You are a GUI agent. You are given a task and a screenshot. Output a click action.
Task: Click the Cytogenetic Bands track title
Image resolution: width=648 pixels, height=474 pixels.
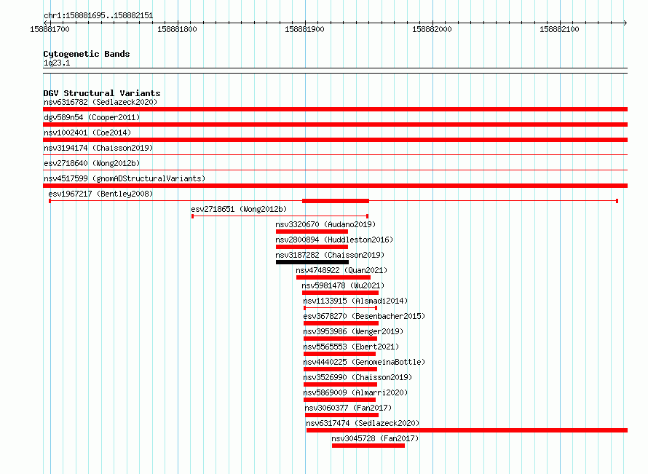click(87, 54)
